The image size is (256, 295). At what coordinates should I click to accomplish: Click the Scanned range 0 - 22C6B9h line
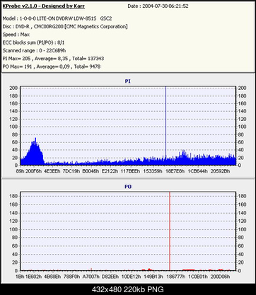(x=34, y=51)
